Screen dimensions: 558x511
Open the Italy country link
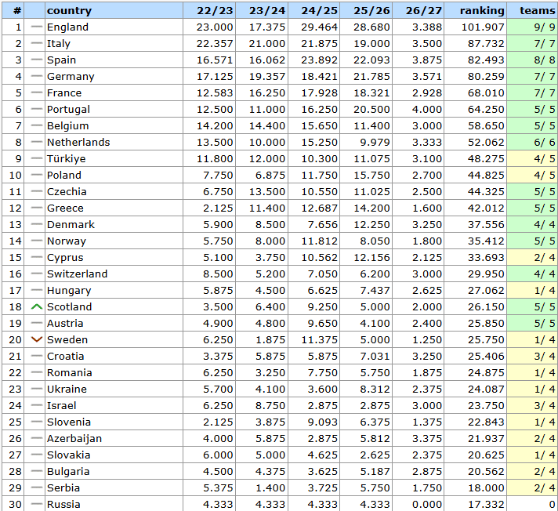tap(59, 44)
